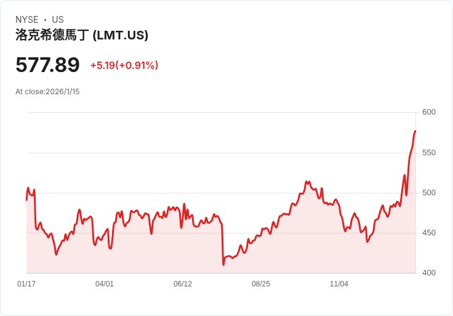Click the 400 y-axis label
453x316 pixels.
(x=428, y=273)
